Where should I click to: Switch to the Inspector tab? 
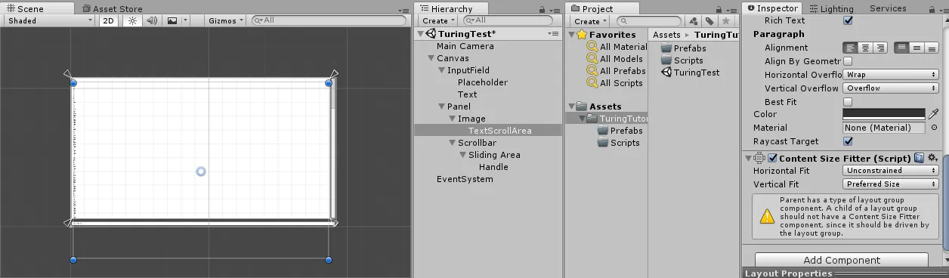click(771, 8)
